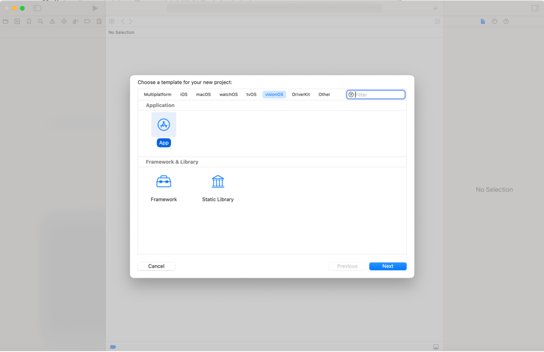Switch to the macOS templates tab
544x352 pixels.
click(203, 94)
